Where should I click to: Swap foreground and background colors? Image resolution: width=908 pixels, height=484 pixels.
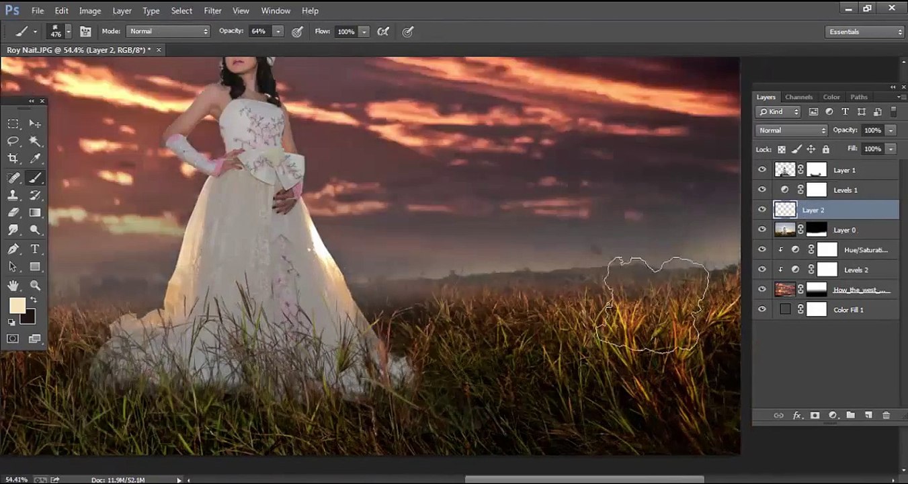click(x=33, y=300)
